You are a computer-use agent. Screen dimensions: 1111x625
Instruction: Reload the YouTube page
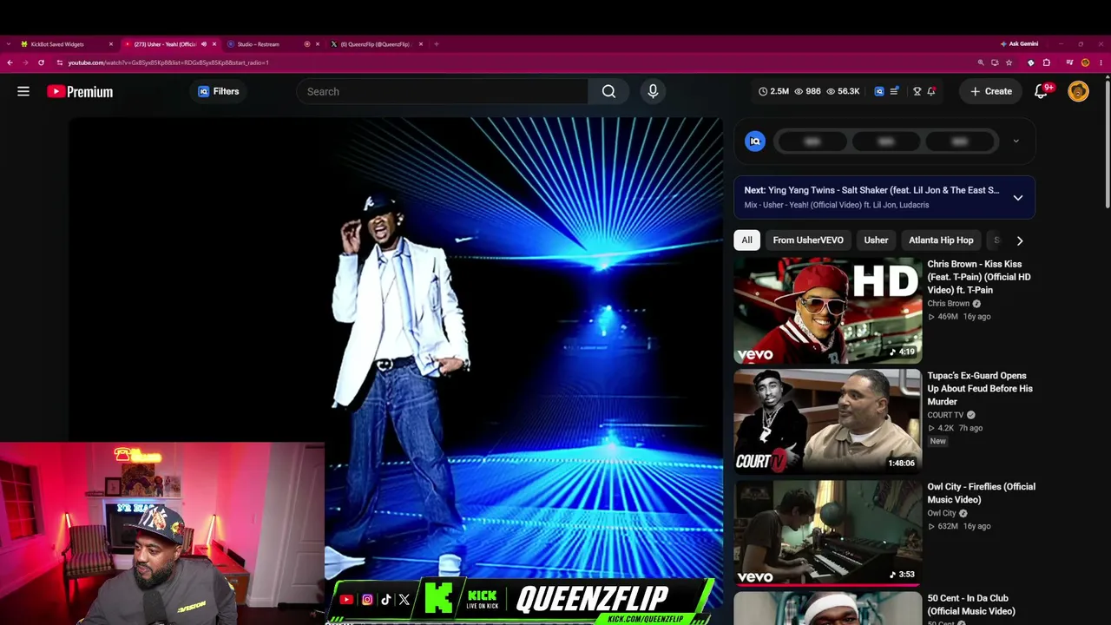41,62
